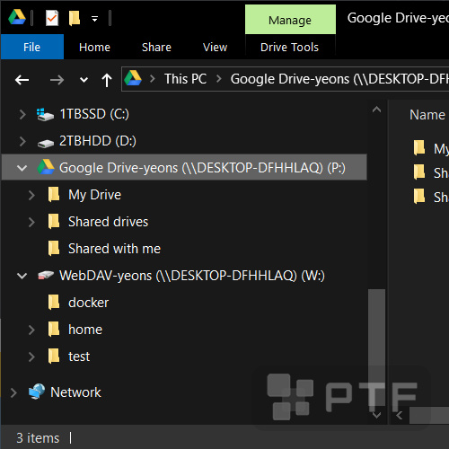Image resolution: width=449 pixels, height=449 pixels.
Task: Click the My Drive folder icon in tree
Action: point(54,194)
